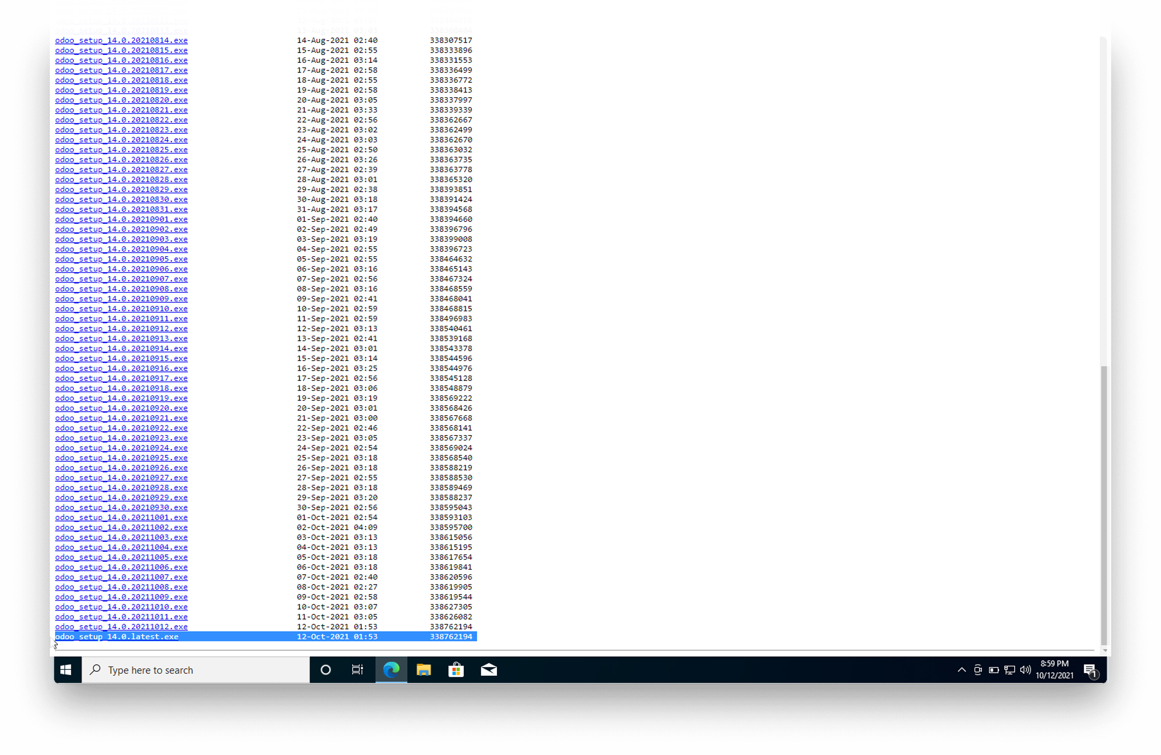The width and height of the screenshot is (1161, 755).
Task: Download odoo_setup_14.0.latest.exe
Action: click(x=117, y=636)
